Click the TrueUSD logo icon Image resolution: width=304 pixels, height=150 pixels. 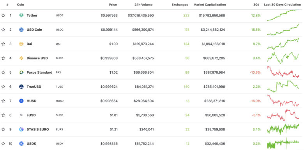pos(21,86)
